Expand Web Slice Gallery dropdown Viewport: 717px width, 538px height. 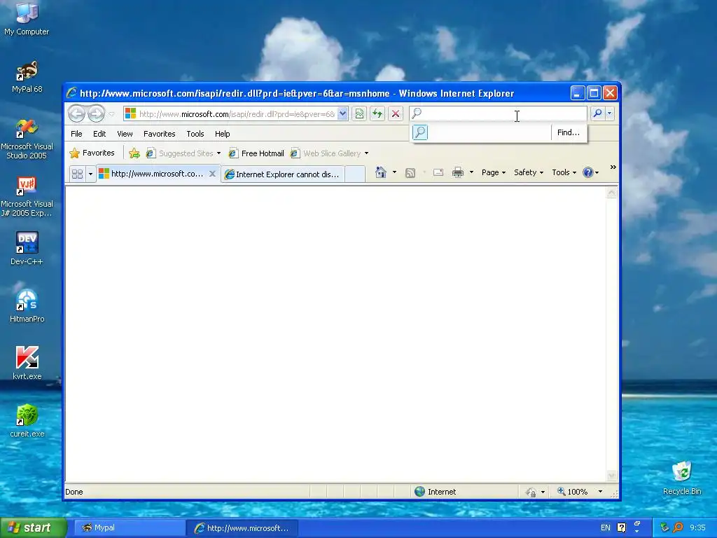tap(366, 153)
